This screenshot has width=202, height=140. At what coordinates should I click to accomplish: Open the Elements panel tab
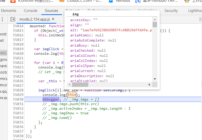click(9, 11)
